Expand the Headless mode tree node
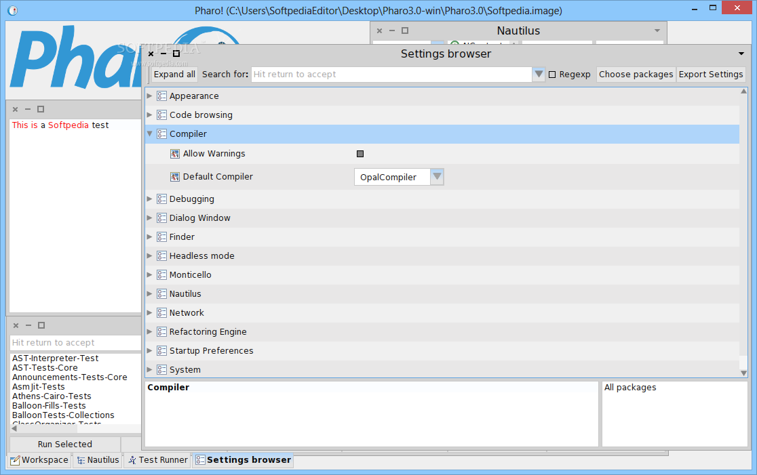 click(x=150, y=255)
